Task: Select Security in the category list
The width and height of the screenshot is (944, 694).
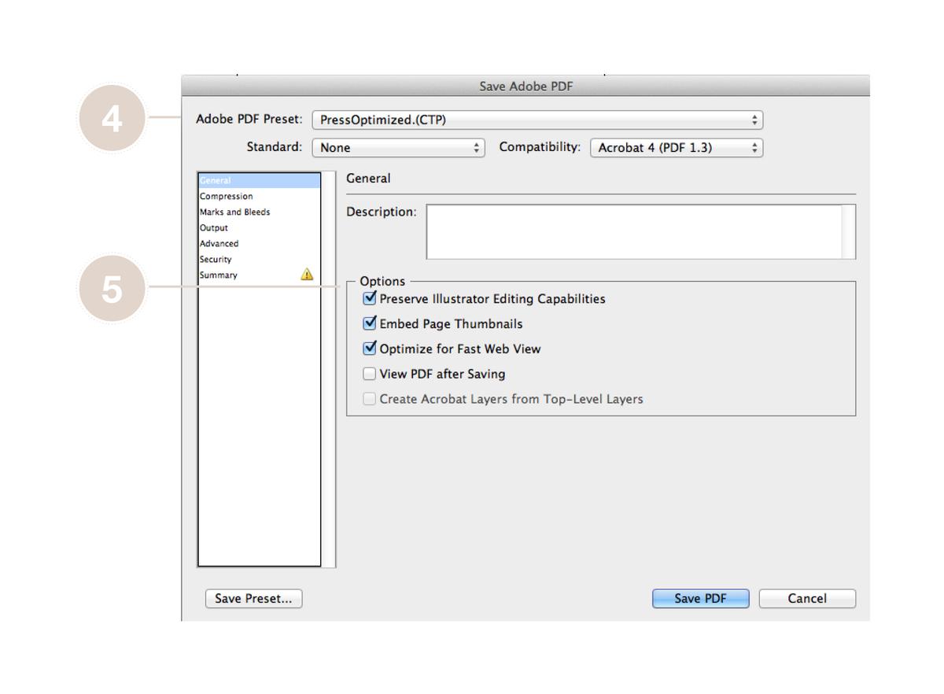Action: point(260,260)
